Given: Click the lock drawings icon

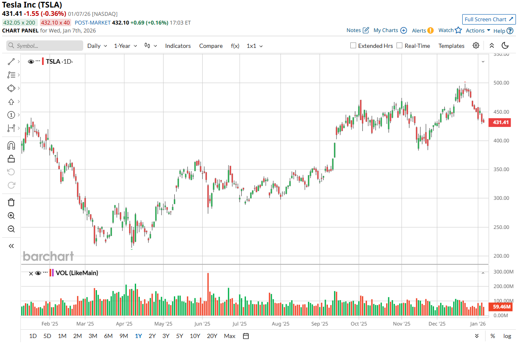Looking at the screenshot, I should (x=11, y=159).
